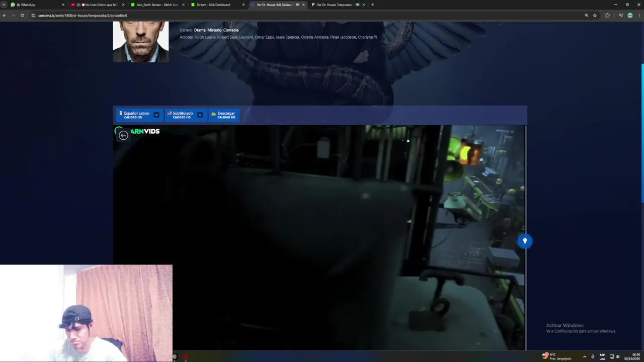Switch the ESP LAA keyboard language
Viewport: 644px width, 362px height.
click(602, 356)
